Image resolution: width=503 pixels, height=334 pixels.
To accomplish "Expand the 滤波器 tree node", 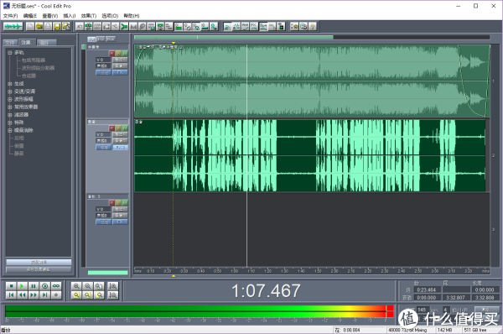I will [x=10, y=114].
